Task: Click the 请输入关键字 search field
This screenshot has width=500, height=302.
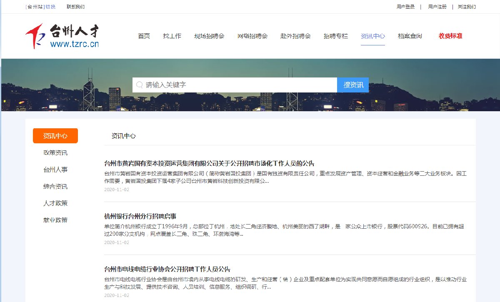Action: 237,85
